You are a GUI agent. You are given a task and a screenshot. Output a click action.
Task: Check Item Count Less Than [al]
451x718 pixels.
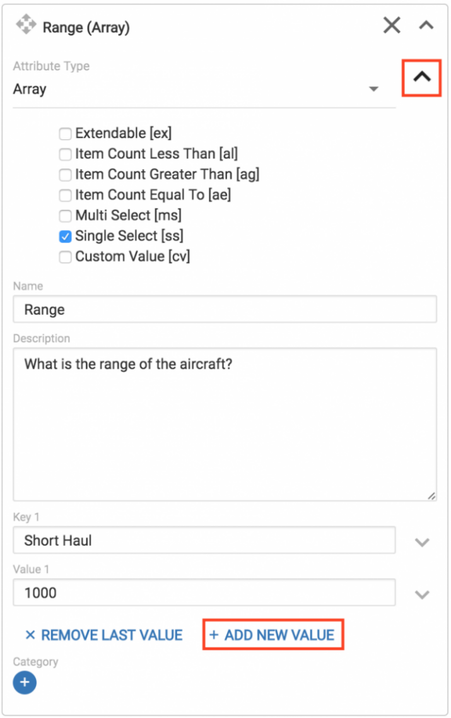(66, 154)
